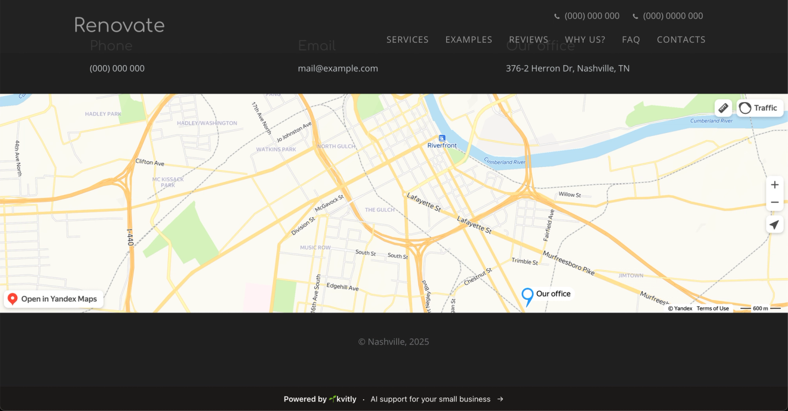Viewport: 788px width, 411px height.
Task: Click the HADLEY PARK map label
Action: click(x=103, y=114)
